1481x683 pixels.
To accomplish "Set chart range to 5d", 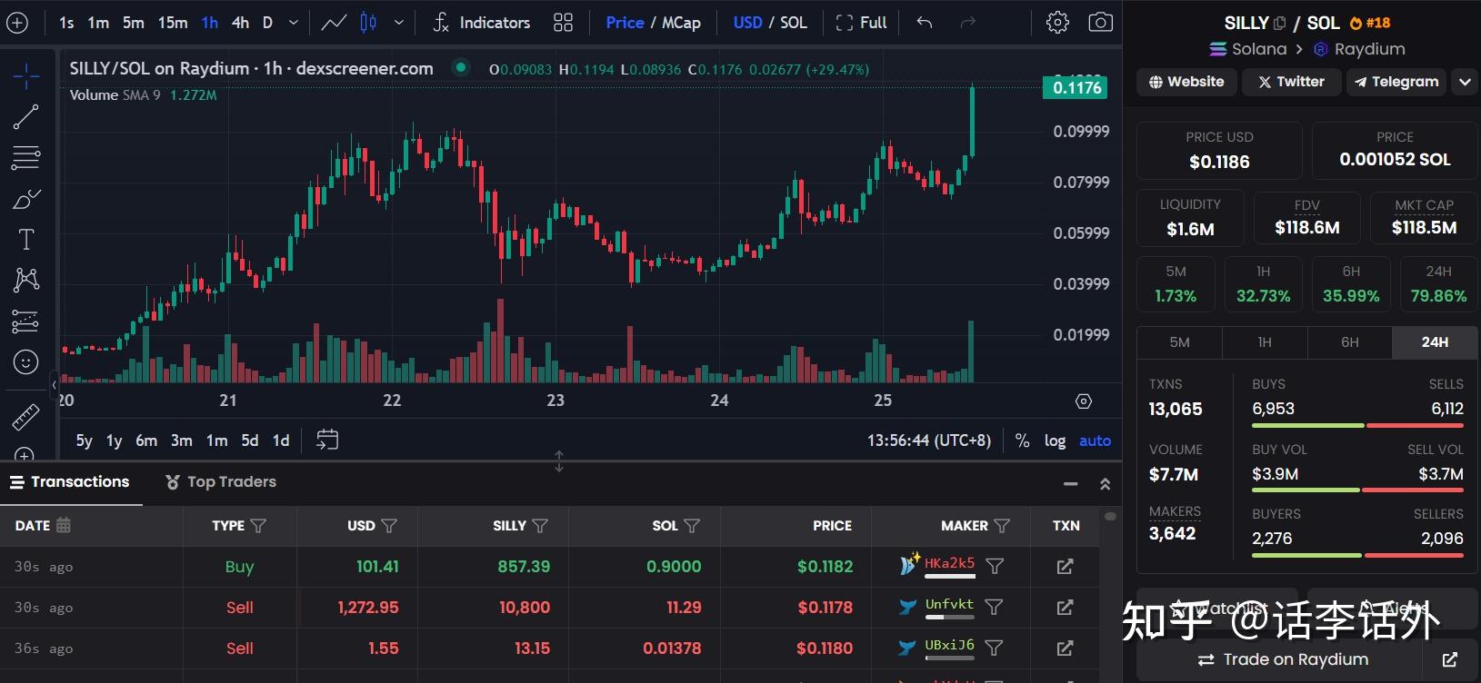I will click(x=250, y=440).
